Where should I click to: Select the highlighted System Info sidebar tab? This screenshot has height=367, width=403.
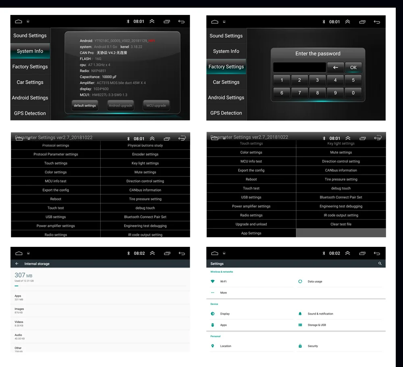[x=30, y=51]
